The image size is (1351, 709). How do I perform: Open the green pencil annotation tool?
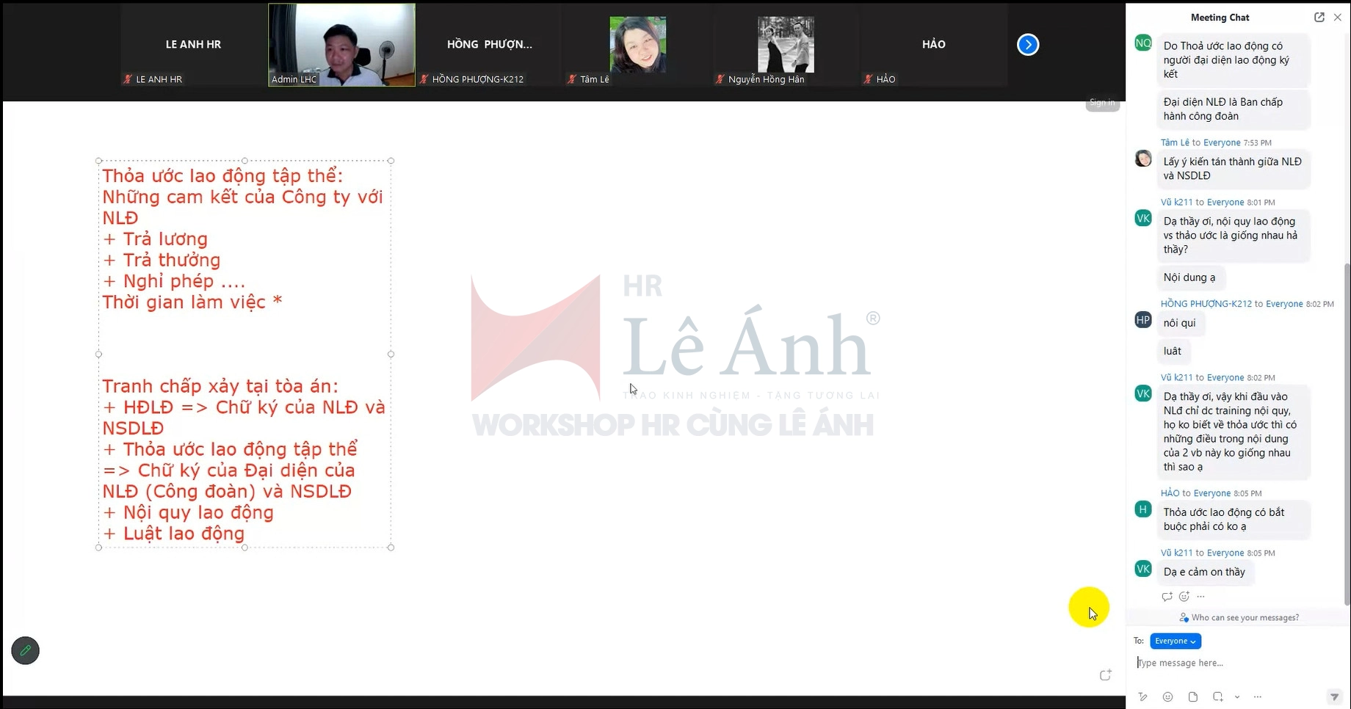tap(26, 650)
